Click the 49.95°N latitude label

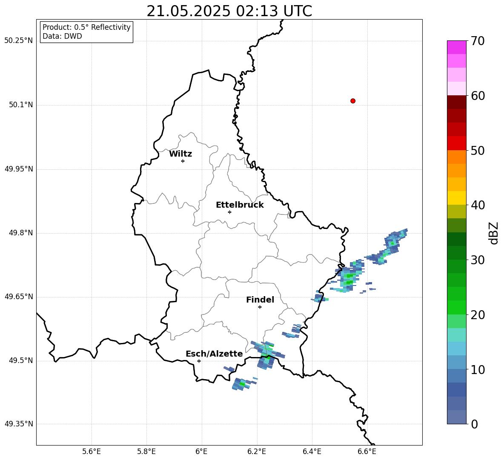pyautogui.click(x=19, y=169)
